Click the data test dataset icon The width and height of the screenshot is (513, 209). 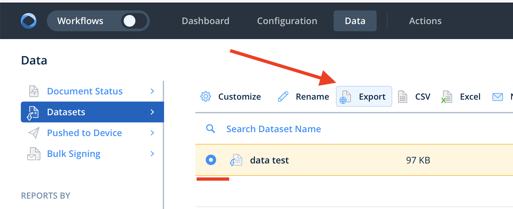236,160
